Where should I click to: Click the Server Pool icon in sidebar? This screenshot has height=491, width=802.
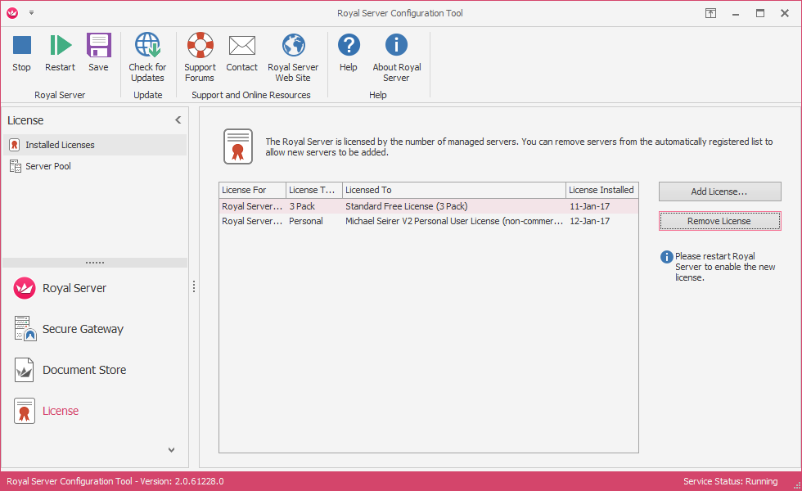(16, 165)
